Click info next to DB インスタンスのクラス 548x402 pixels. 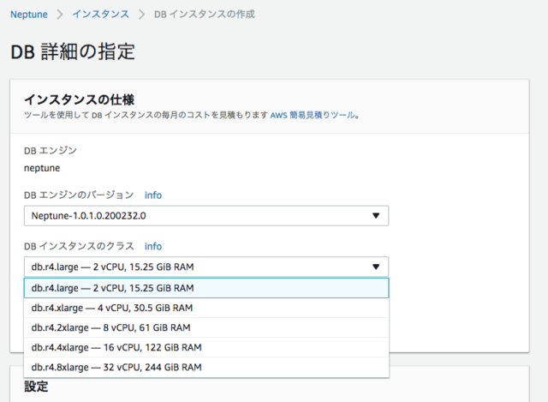tap(153, 246)
